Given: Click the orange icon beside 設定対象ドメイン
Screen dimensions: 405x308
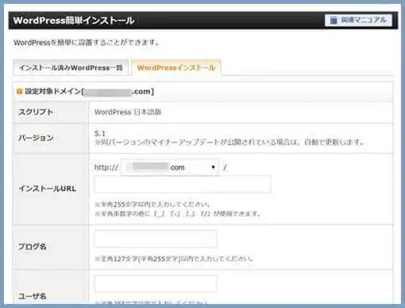Looking at the screenshot, I should 19,92.
